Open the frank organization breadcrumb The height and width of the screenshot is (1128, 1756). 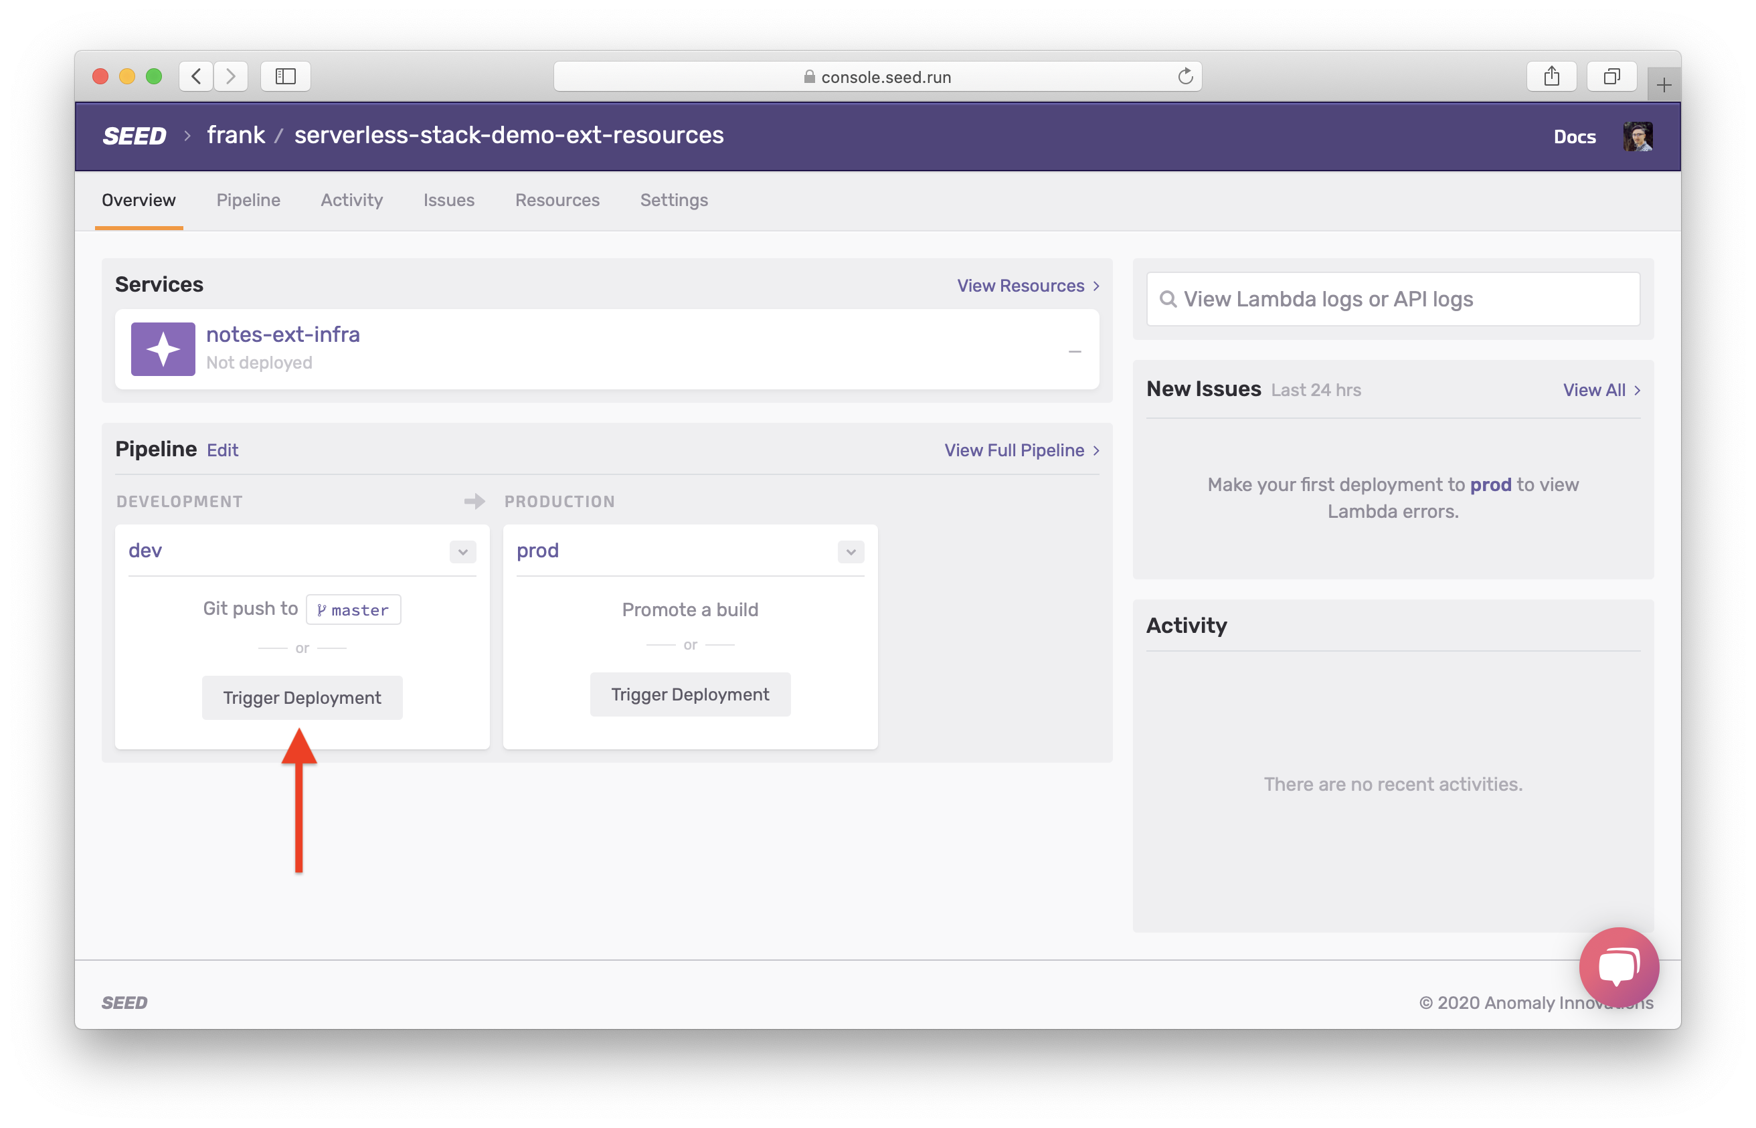236,136
